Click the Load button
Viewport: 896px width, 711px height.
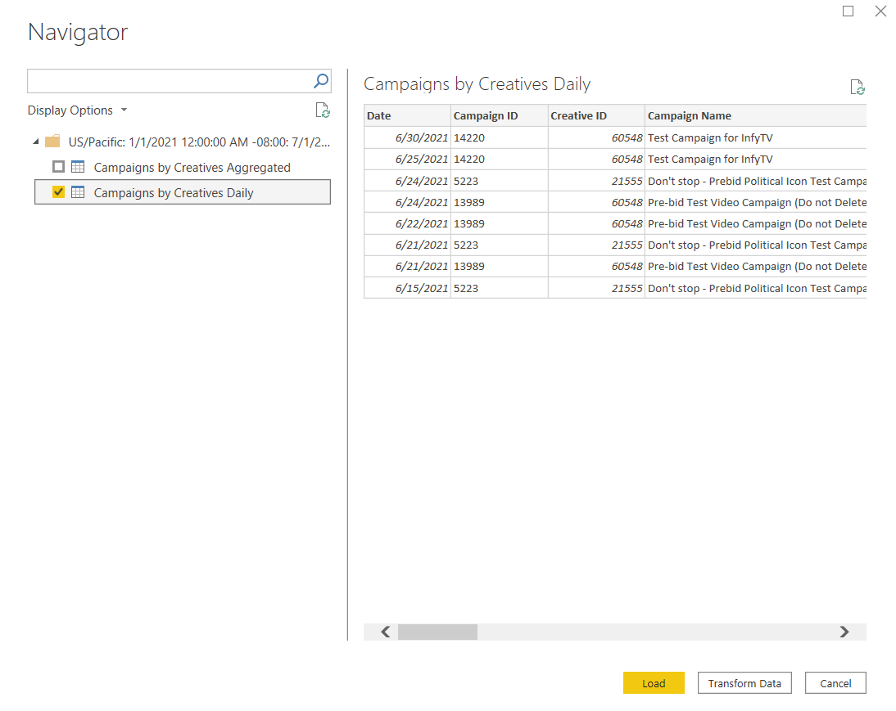click(x=653, y=683)
